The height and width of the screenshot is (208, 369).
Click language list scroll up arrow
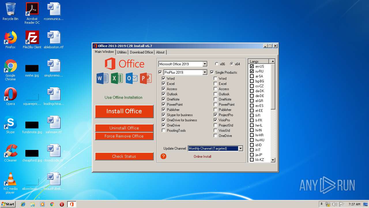pyautogui.click(x=273, y=61)
